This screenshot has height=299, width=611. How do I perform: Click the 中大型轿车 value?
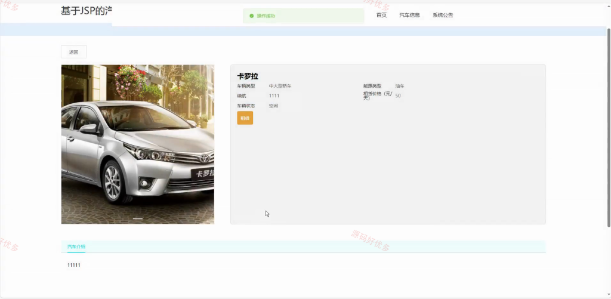[280, 86]
